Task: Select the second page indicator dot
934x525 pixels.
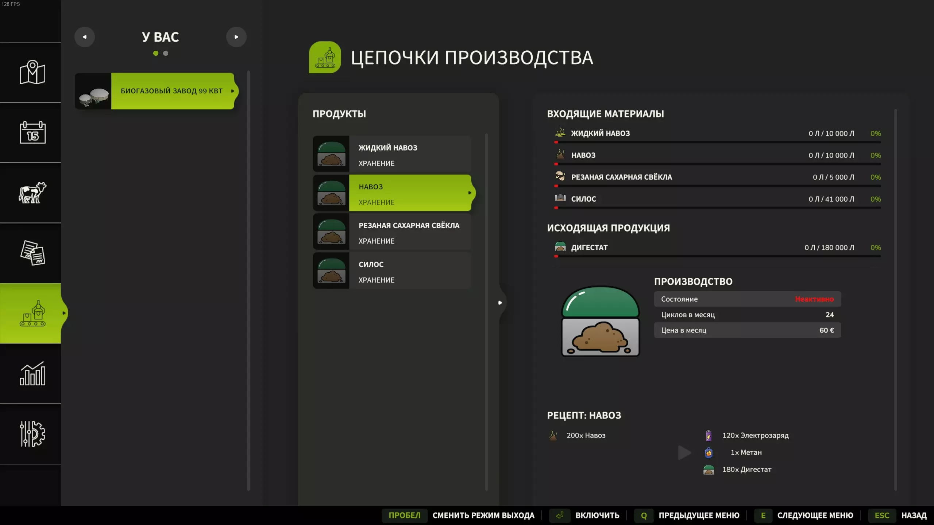Action: pos(166,53)
